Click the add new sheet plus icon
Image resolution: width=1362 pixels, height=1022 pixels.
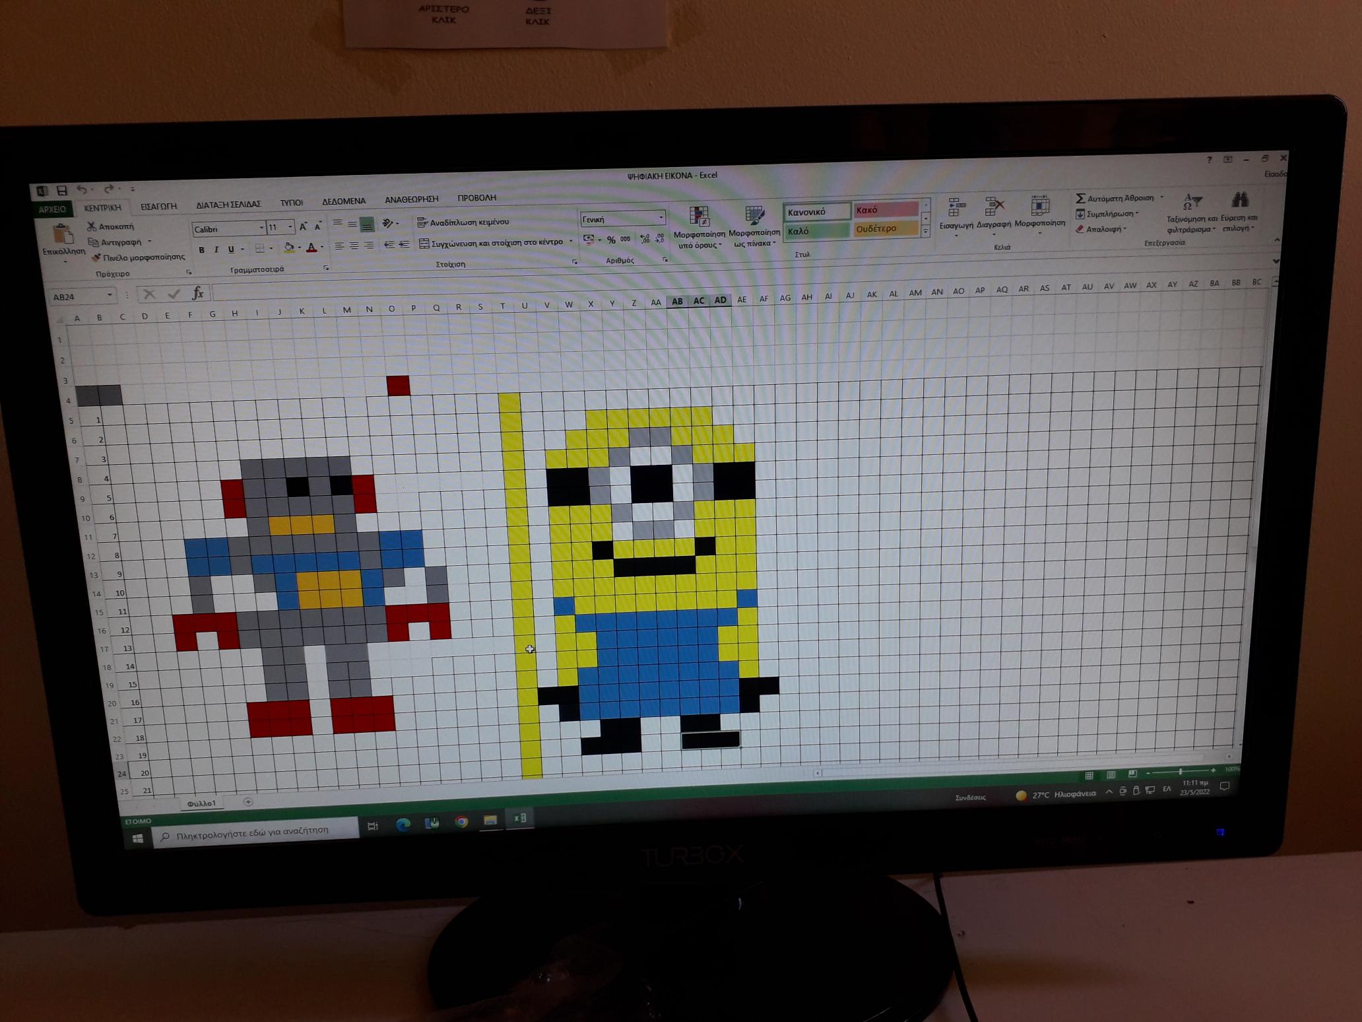(248, 801)
